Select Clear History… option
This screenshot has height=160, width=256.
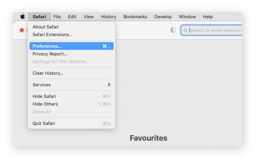pos(48,73)
